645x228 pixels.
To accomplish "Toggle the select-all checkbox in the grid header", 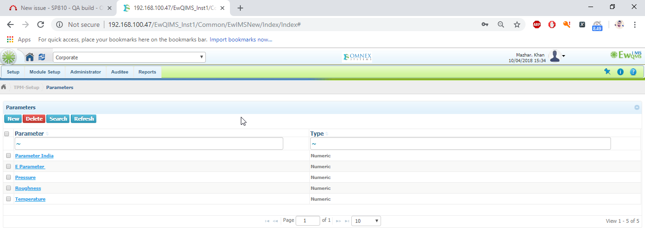I will click(7, 134).
